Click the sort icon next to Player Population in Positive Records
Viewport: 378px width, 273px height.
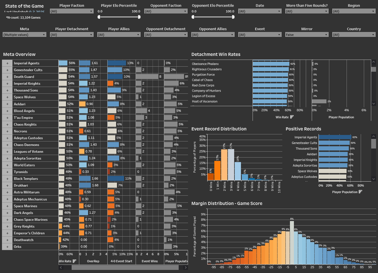coord(360,192)
